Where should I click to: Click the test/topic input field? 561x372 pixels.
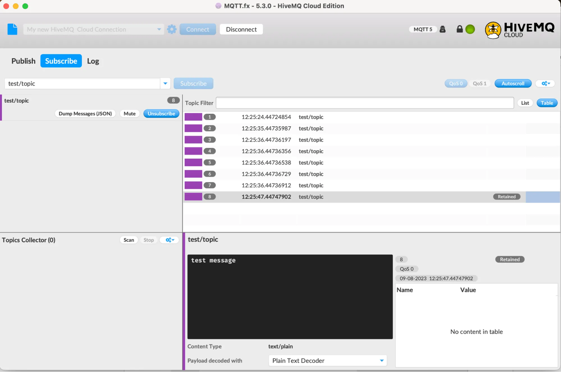tap(82, 83)
